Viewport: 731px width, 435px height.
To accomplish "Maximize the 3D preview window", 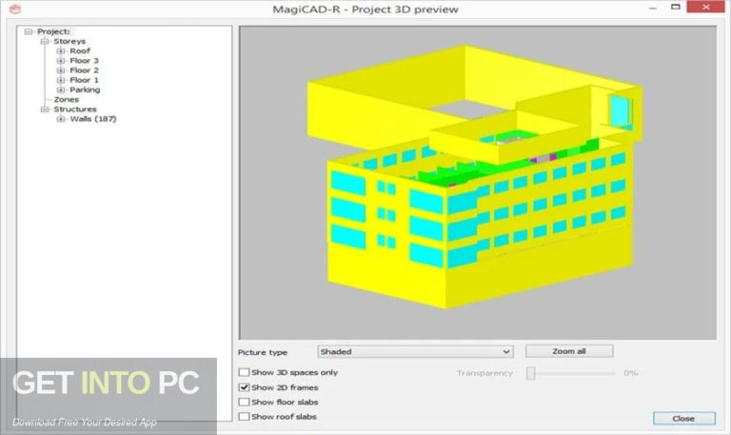I will click(x=676, y=7).
